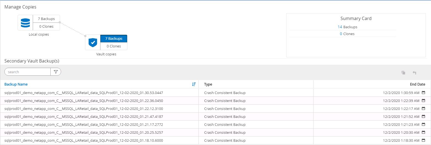Screen dimensions: 431x145
Task: Sort by the End Date column header
Action: click(417, 84)
